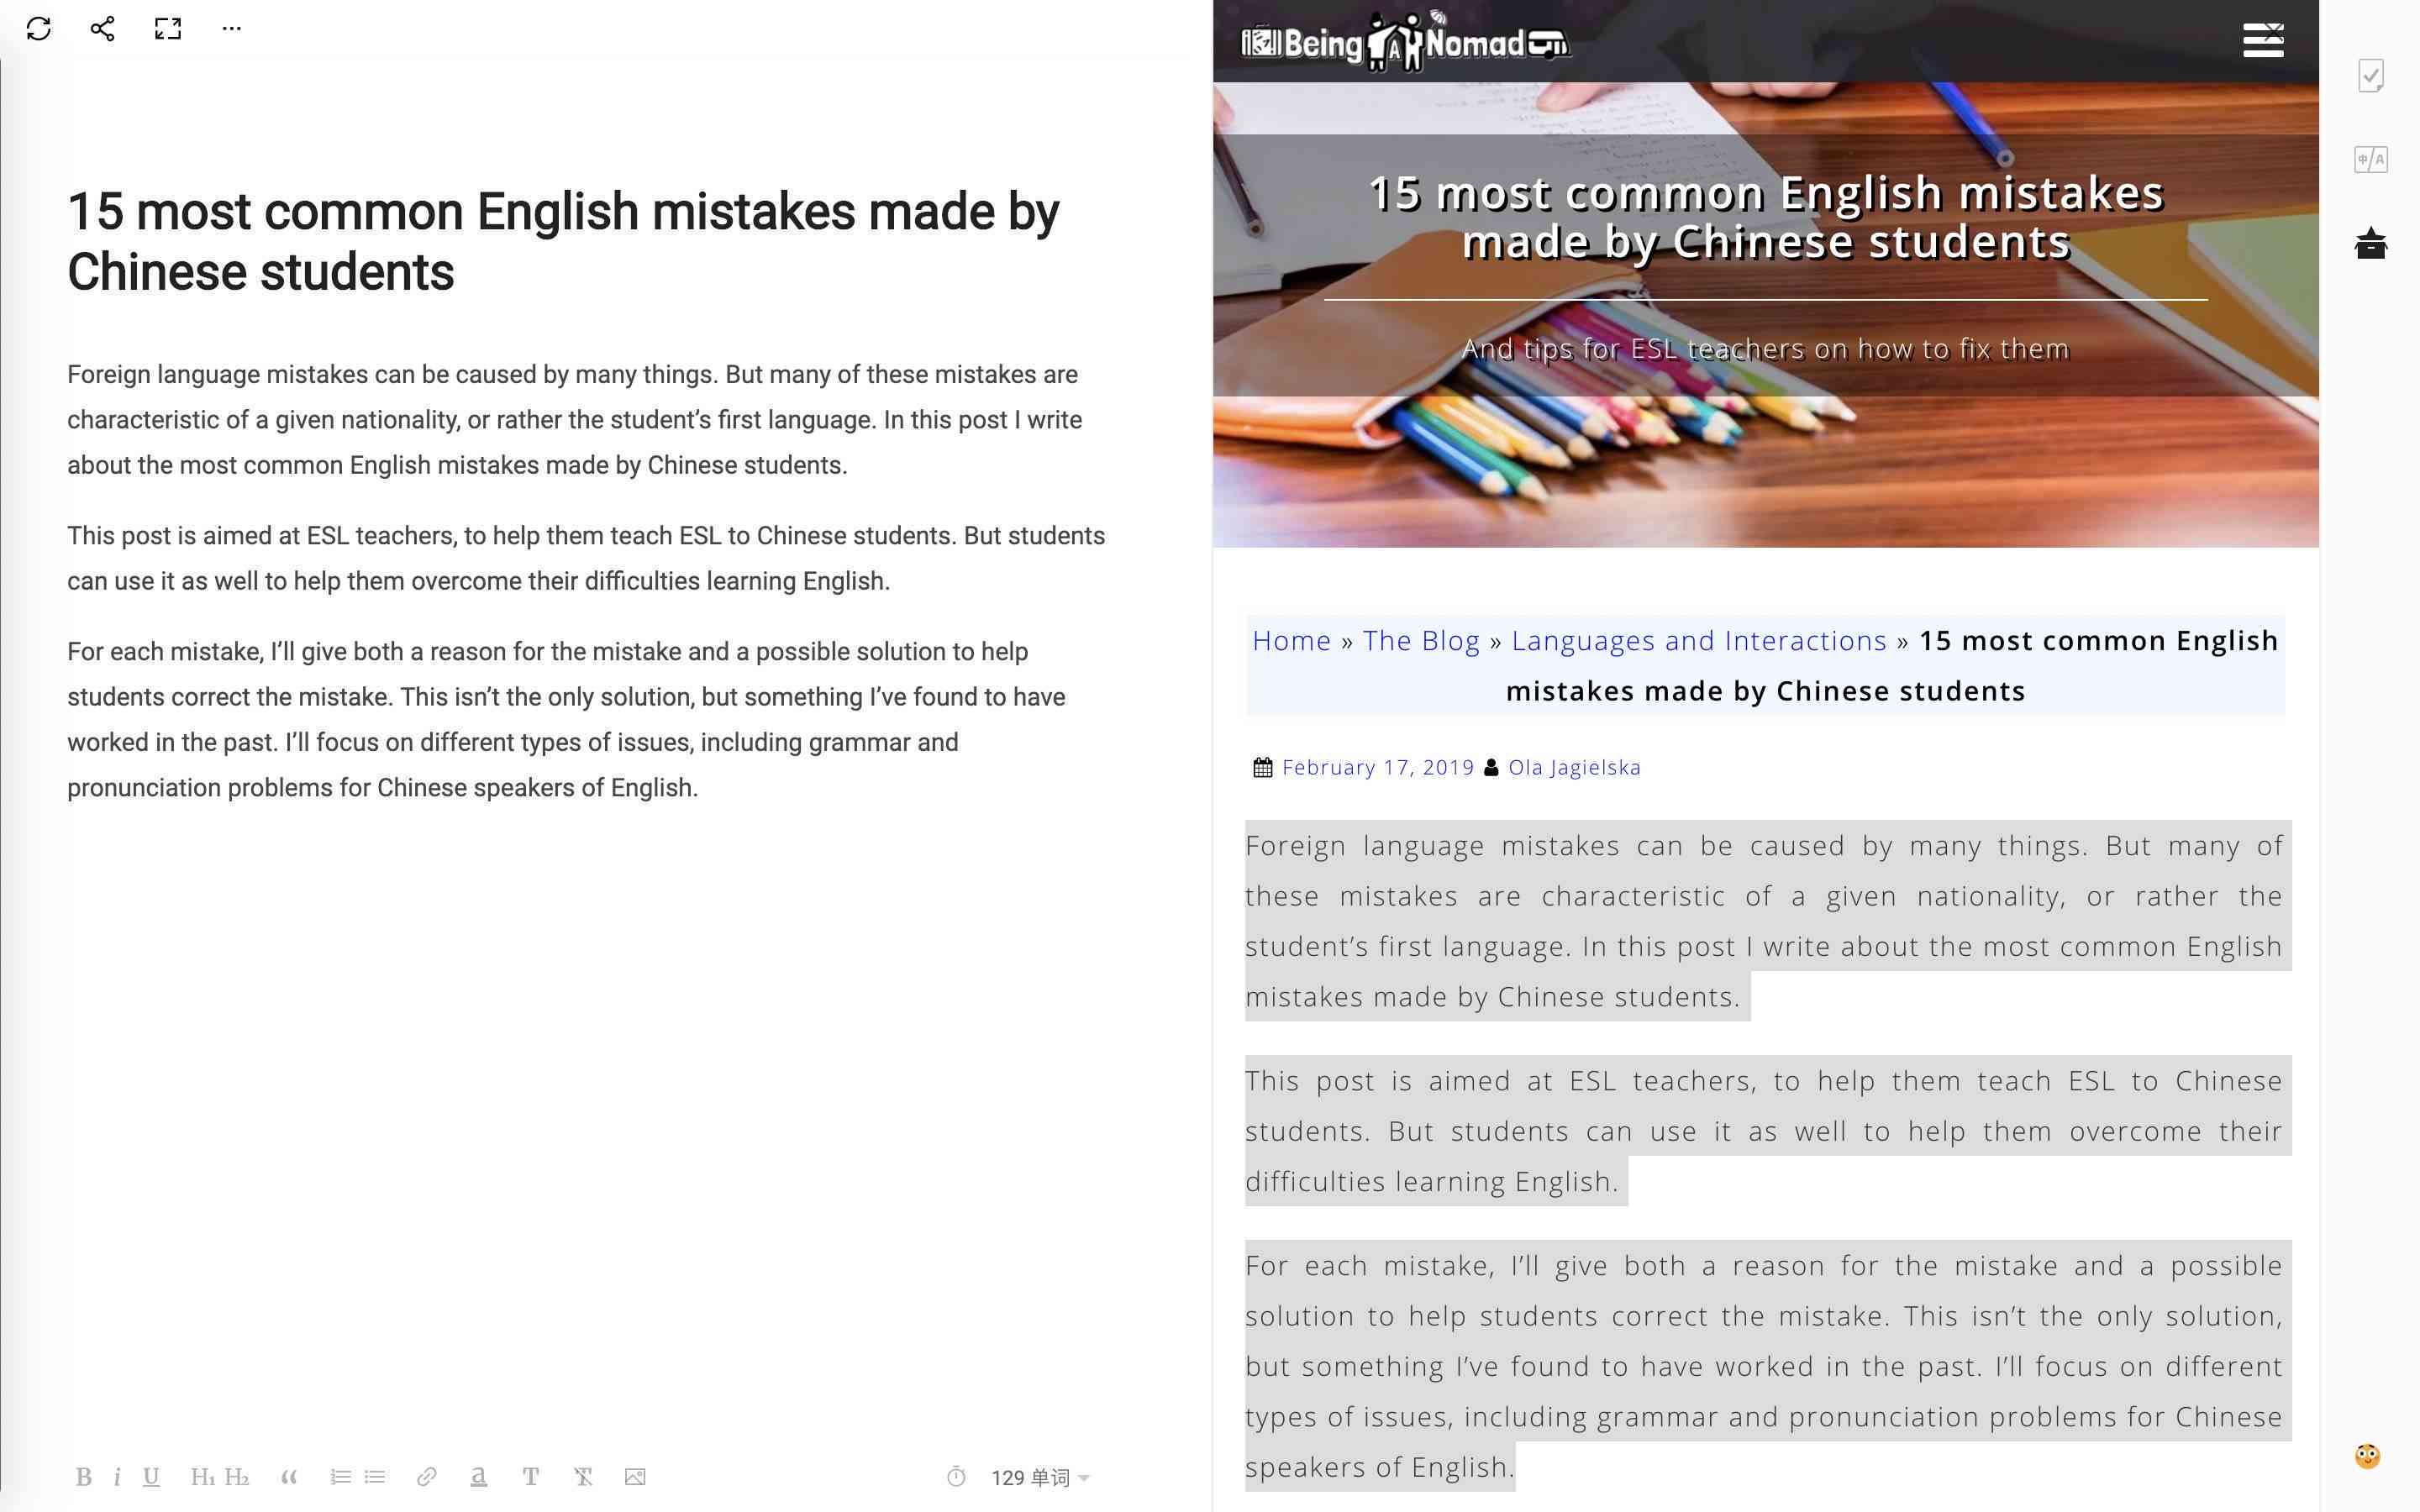Viewport: 2420px width, 1512px height.
Task: Enable the task checkbox toggle
Action: (x=2373, y=75)
